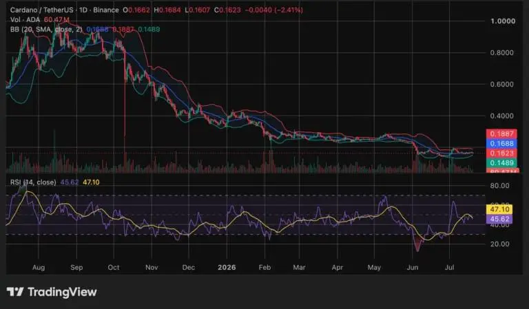Viewport: 529px width, 309px height.
Task: Click the red 0.1887 upper value in the BB legend
Action: click(x=123, y=30)
